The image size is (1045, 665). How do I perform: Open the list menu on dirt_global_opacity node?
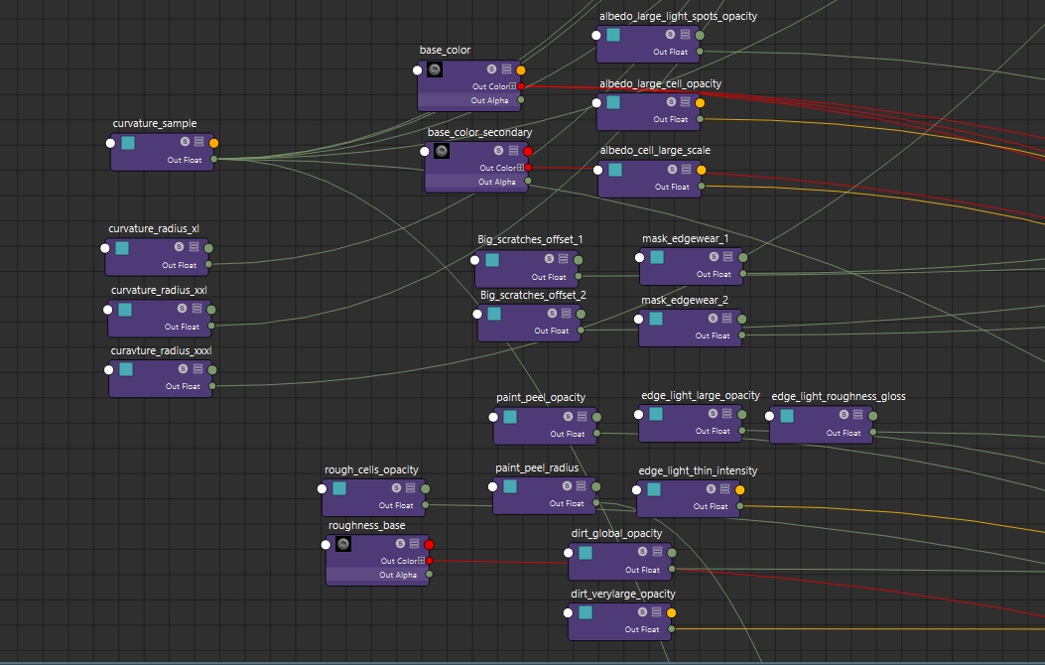655,552
